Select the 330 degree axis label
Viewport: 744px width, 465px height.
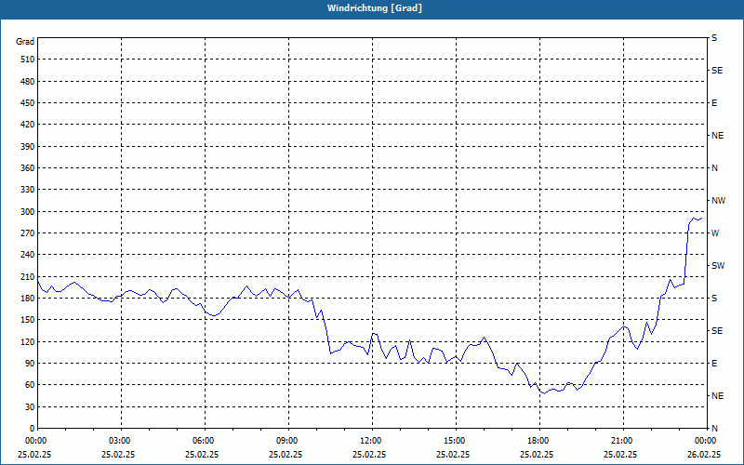point(28,190)
